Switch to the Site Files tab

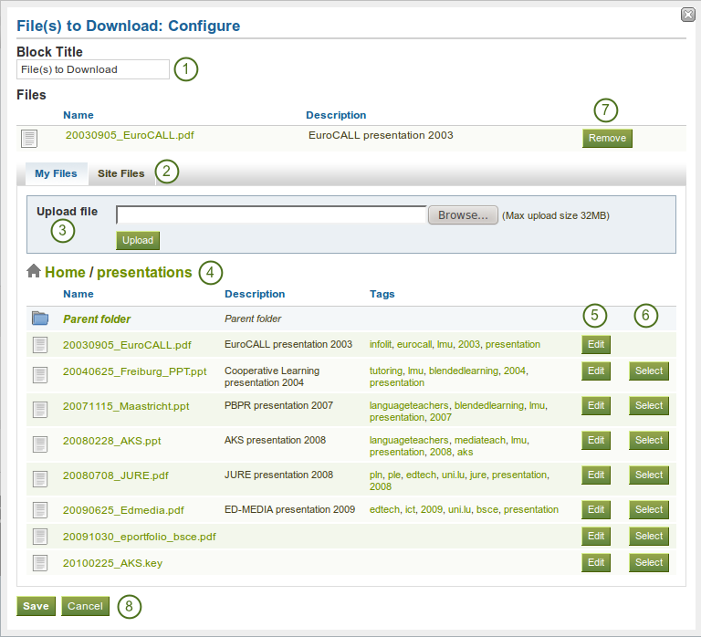121,173
